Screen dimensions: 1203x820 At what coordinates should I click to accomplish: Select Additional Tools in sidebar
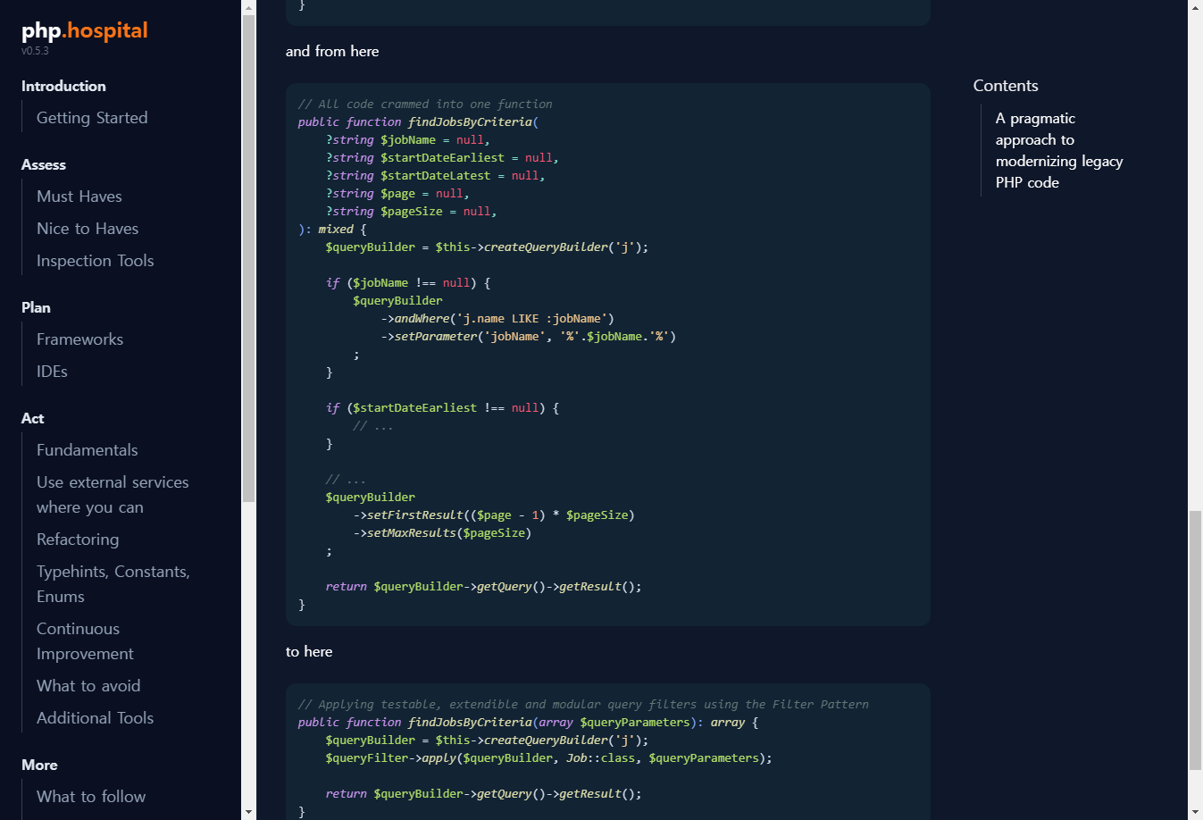(x=95, y=718)
